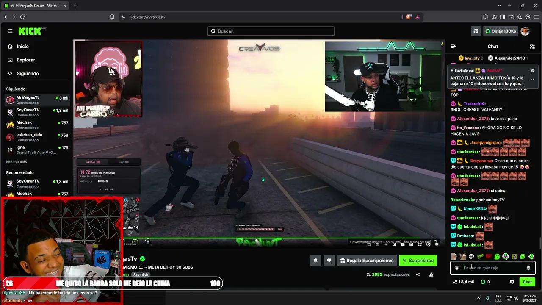Click chat username Trueno914
Image resolution: width=542 pixels, height=305 pixels.
pyautogui.click(x=473, y=104)
